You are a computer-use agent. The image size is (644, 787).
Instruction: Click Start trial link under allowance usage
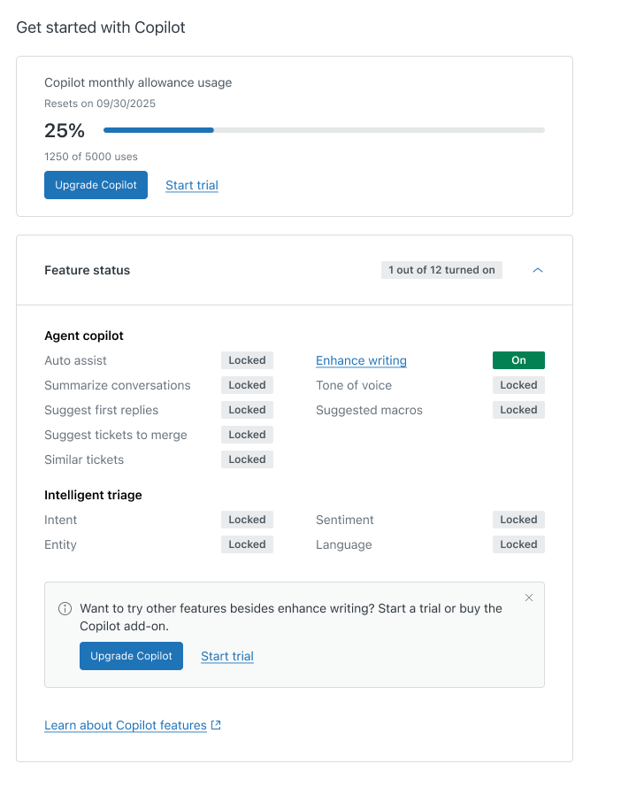(192, 185)
